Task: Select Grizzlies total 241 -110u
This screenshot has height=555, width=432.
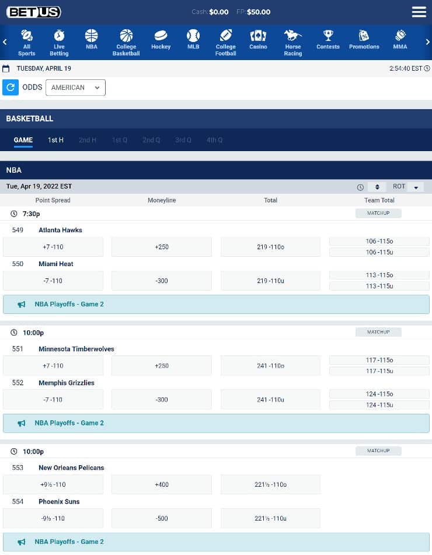Action: click(x=270, y=400)
